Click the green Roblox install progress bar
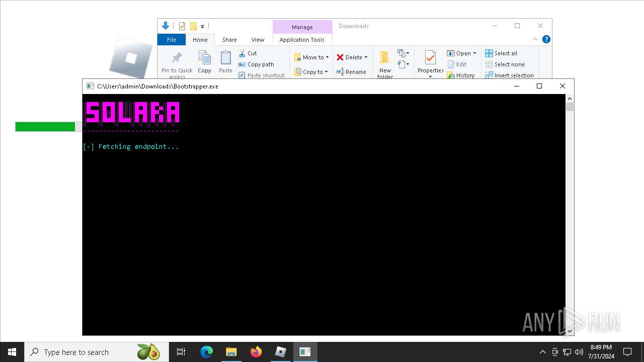This screenshot has width=644, height=362. [45, 127]
